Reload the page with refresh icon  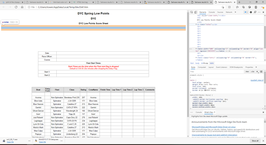16,7
